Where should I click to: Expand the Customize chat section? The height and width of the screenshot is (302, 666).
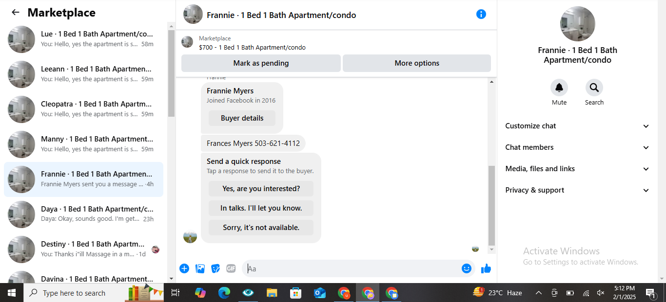coord(577,126)
